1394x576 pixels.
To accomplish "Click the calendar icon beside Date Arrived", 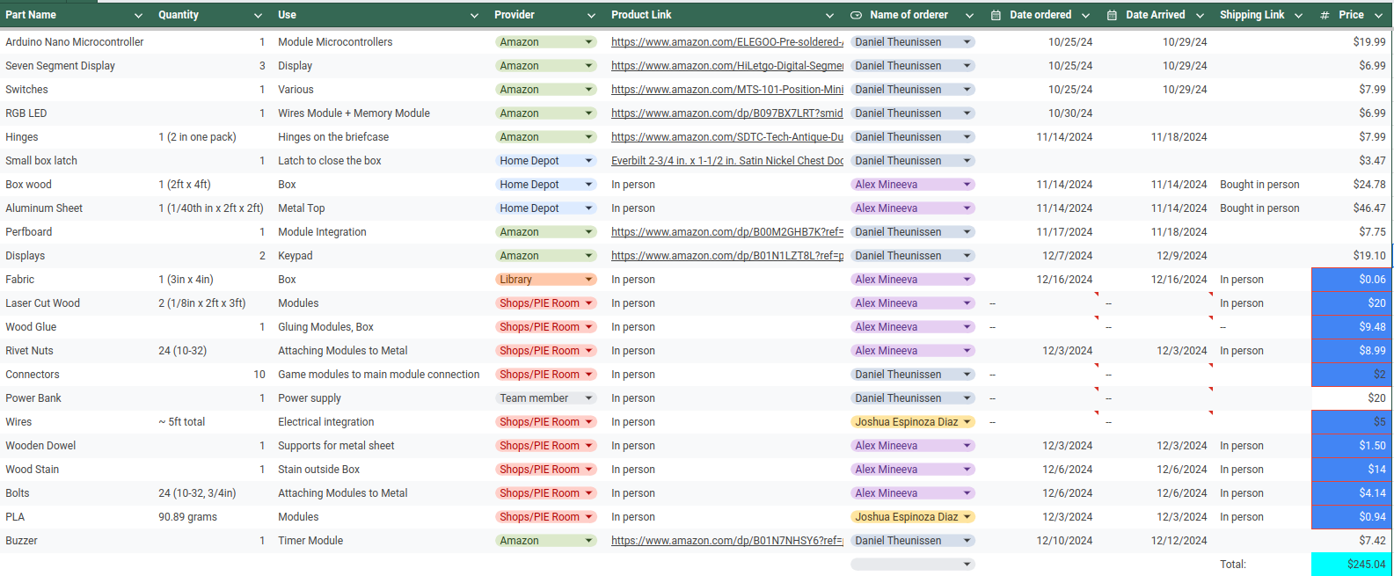I will [1112, 15].
